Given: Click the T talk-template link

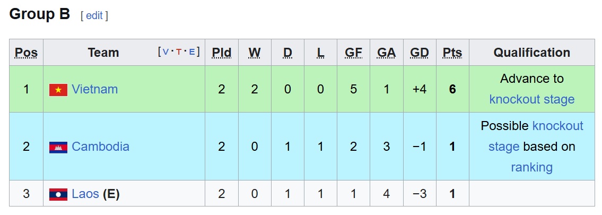Looking at the screenshot, I should pyautogui.click(x=179, y=52).
